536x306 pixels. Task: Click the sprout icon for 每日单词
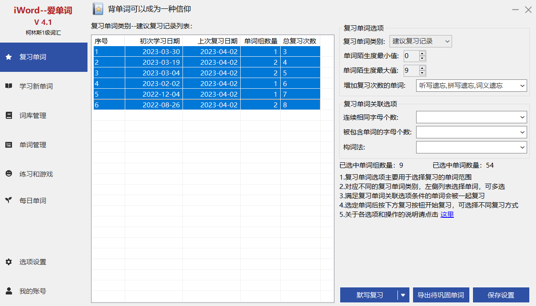[x=8, y=200]
